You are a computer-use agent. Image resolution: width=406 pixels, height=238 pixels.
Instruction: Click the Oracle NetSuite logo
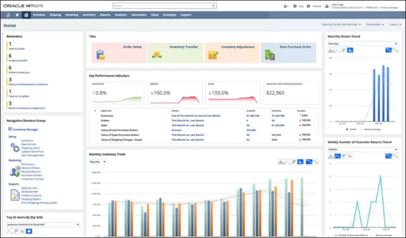tap(23, 6)
